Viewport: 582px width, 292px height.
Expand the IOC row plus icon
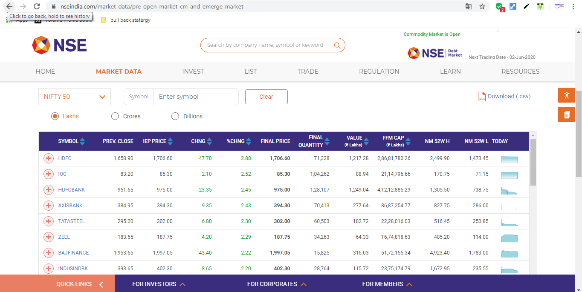pyautogui.click(x=49, y=174)
